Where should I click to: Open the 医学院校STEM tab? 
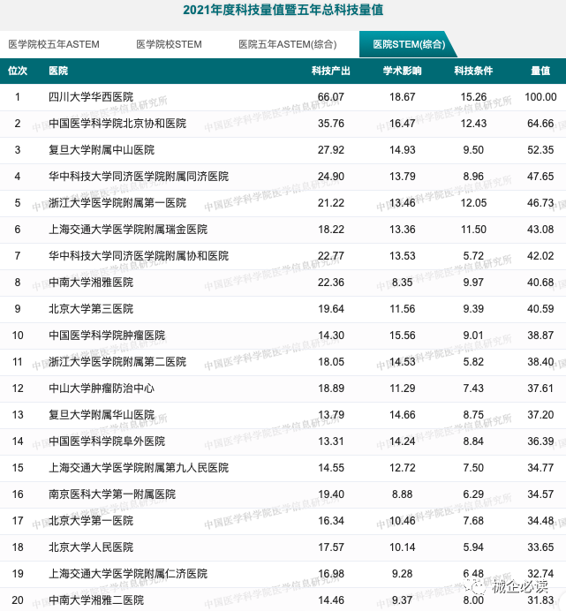(169, 44)
